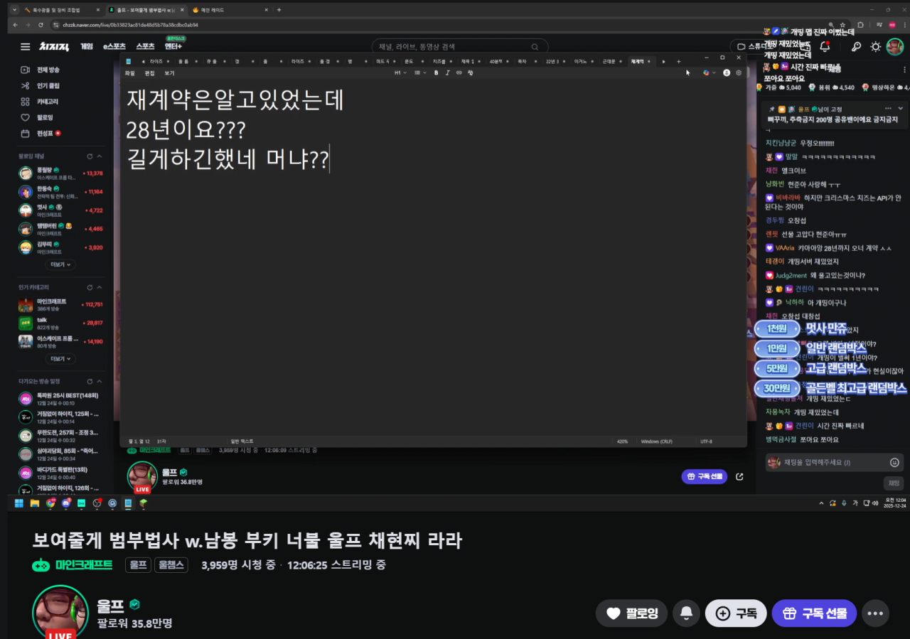The image size is (910, 639).
Task: Toggle the sun-shaped theme switch in header
Action: pos(876,47)
